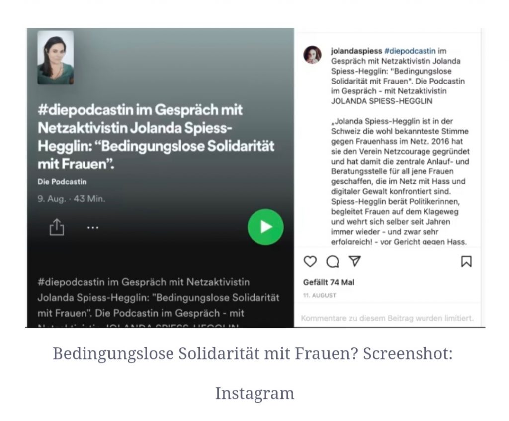509x421 pixels.
Task: View who liked via Gefällt 74 Mal
Action: pyautogui.click(x=329, y=282)
